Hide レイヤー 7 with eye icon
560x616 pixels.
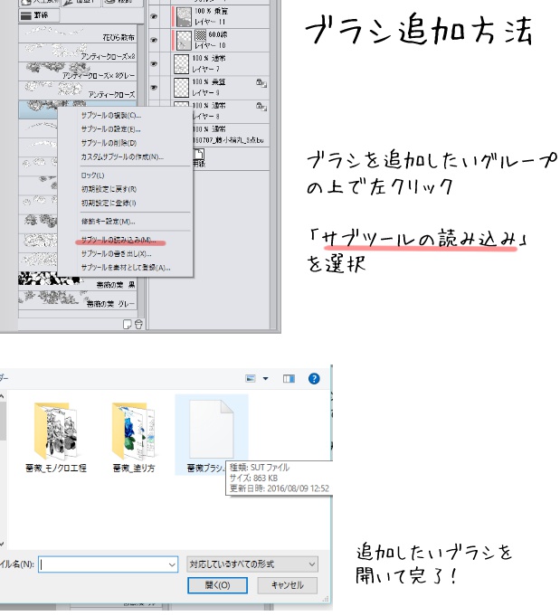(x=154, y=63)
